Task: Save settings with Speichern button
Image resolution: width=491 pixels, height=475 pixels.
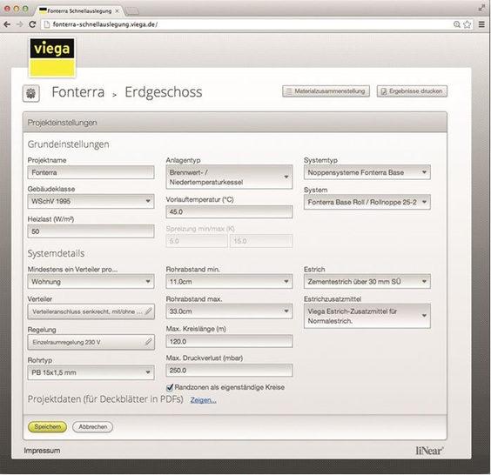Action: (47, 427)
